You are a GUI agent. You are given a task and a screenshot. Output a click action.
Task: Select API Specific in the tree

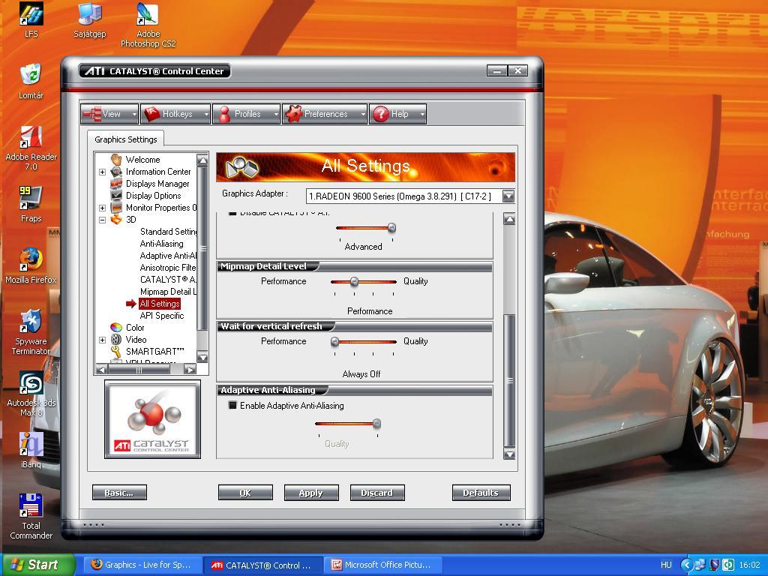click(x=162, y=316)
